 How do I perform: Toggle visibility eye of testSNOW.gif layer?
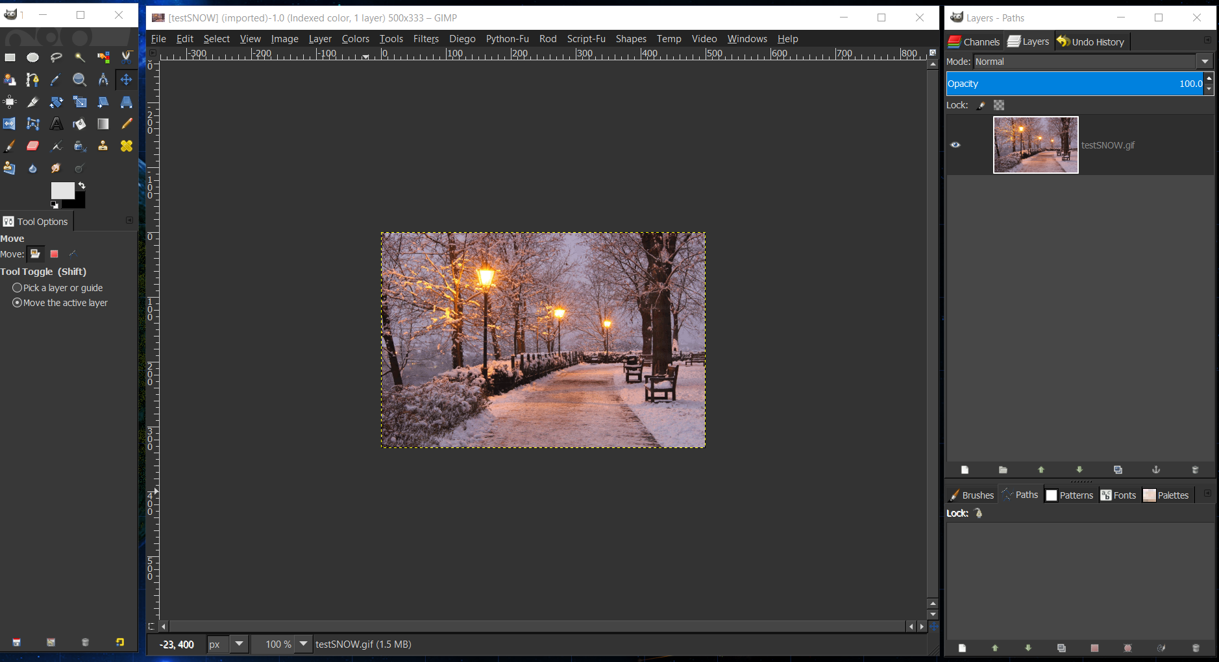point(955,145)
